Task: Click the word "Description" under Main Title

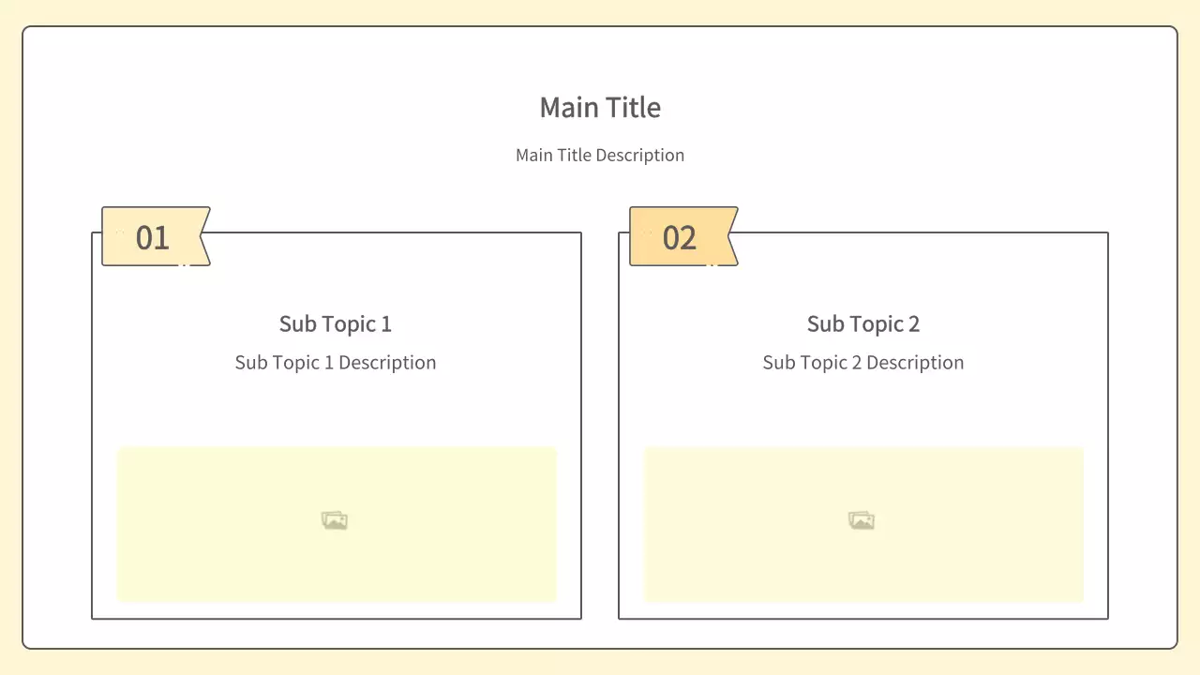Action: click(640, 156)
